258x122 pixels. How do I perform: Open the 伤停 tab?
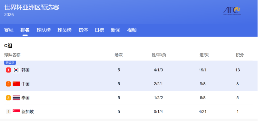[83, 30]
